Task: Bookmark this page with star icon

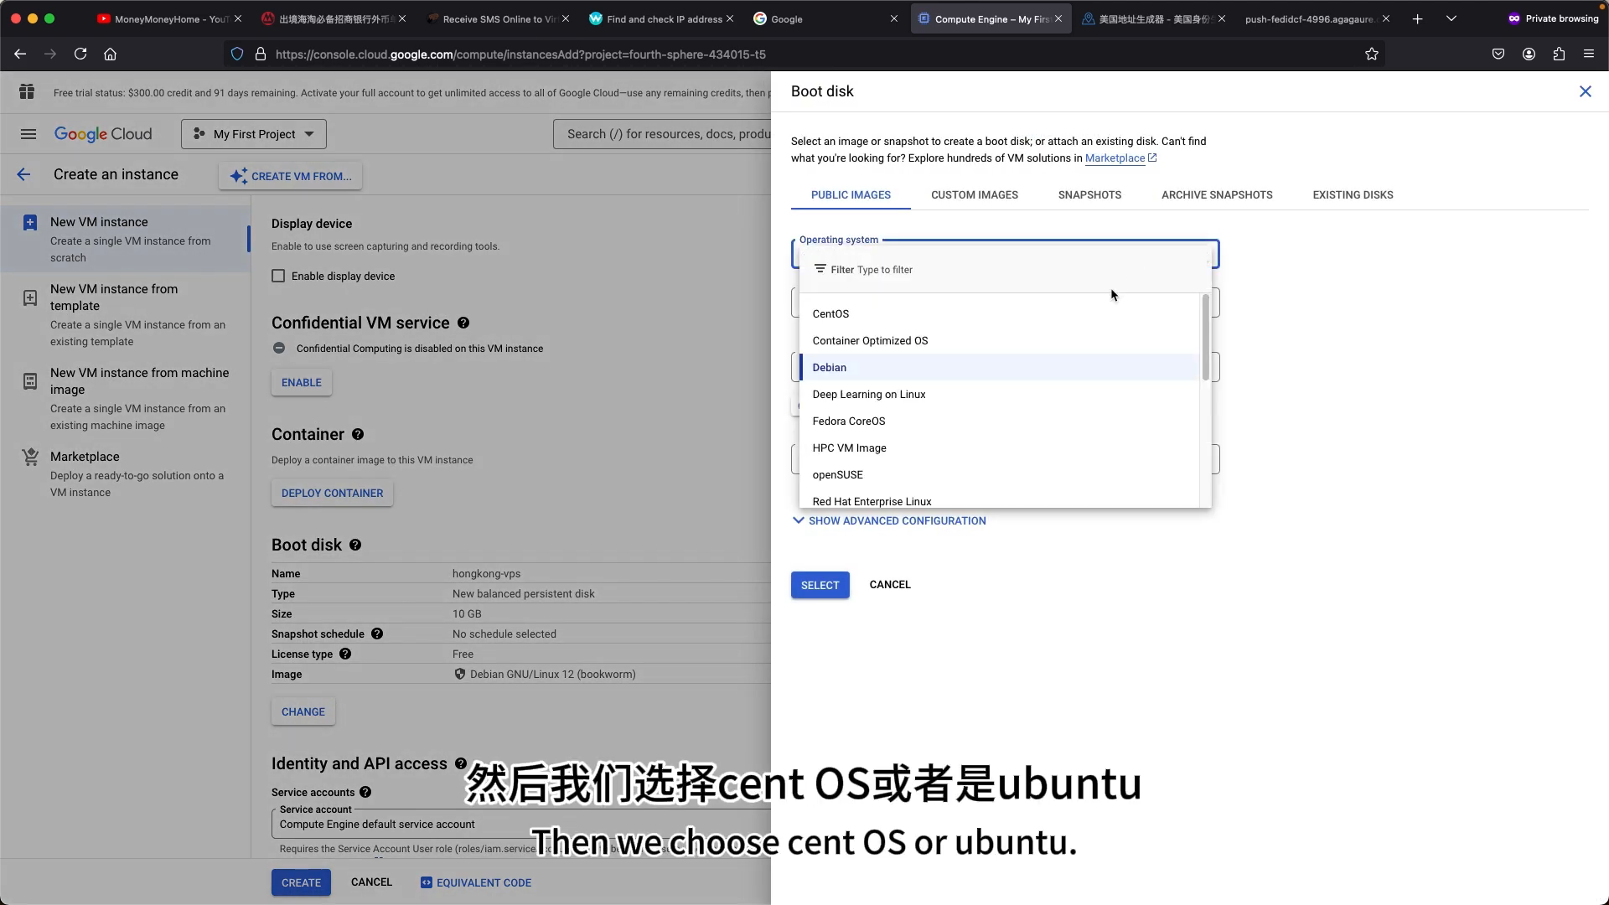Action: click(x=1372, y=54)
